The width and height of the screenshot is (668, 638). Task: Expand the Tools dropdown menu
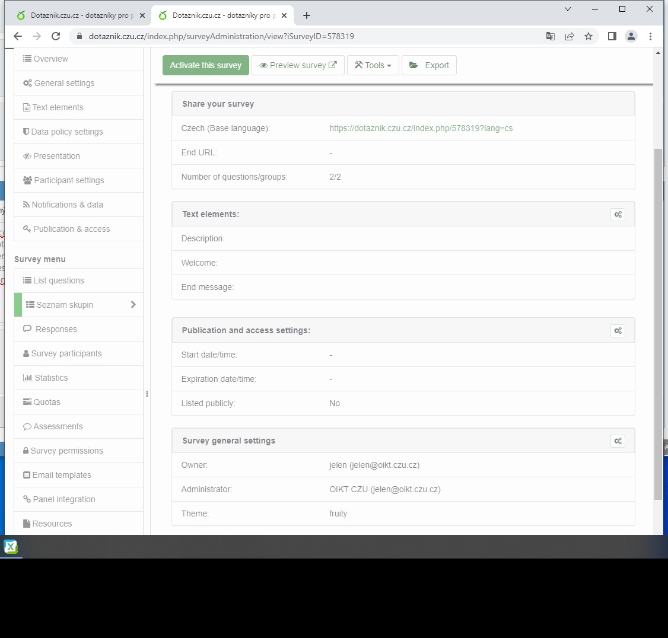pyautogui.click(x=373, y=65)
